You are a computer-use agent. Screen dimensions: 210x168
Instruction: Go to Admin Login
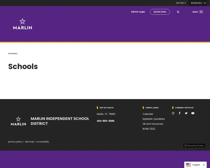click(x=138, y=12)
